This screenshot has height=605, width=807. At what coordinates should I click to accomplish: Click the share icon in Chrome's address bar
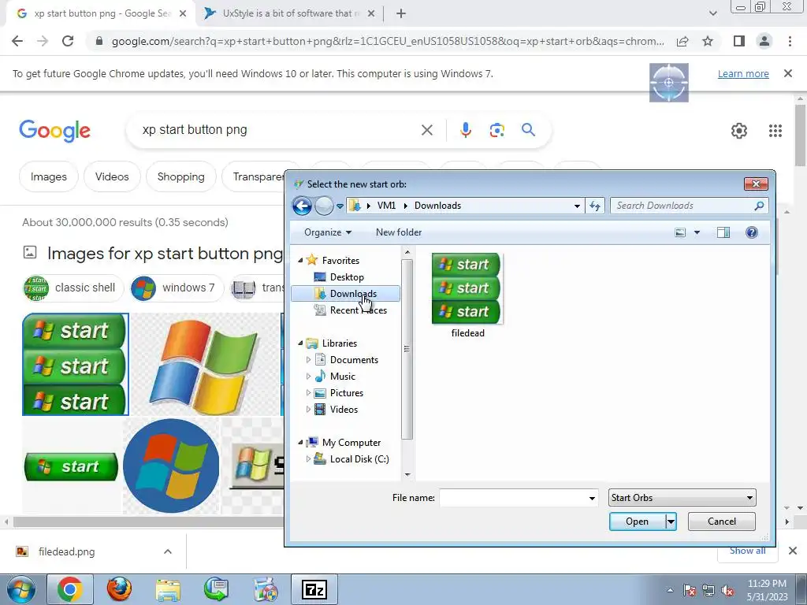(682, 42)
